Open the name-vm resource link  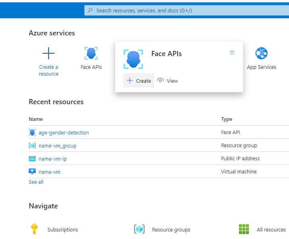49,172
